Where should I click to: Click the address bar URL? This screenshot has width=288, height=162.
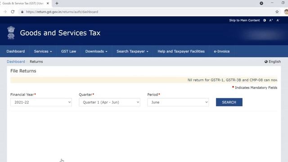[x=62, y=12]
